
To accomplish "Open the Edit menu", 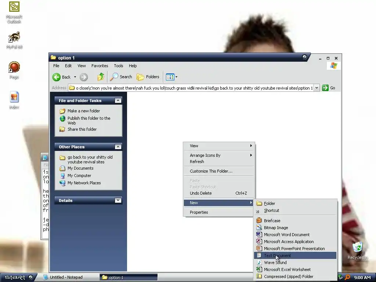I will [68, 66].
